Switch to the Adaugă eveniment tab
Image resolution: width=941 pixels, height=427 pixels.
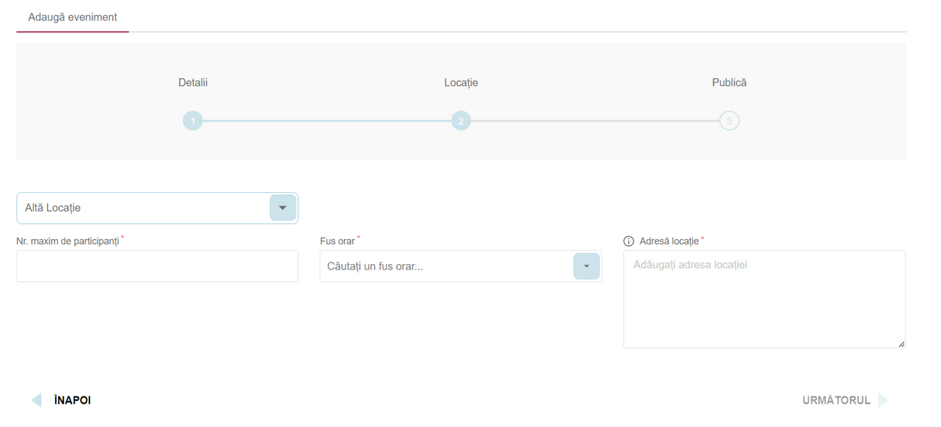coord(72,17)
